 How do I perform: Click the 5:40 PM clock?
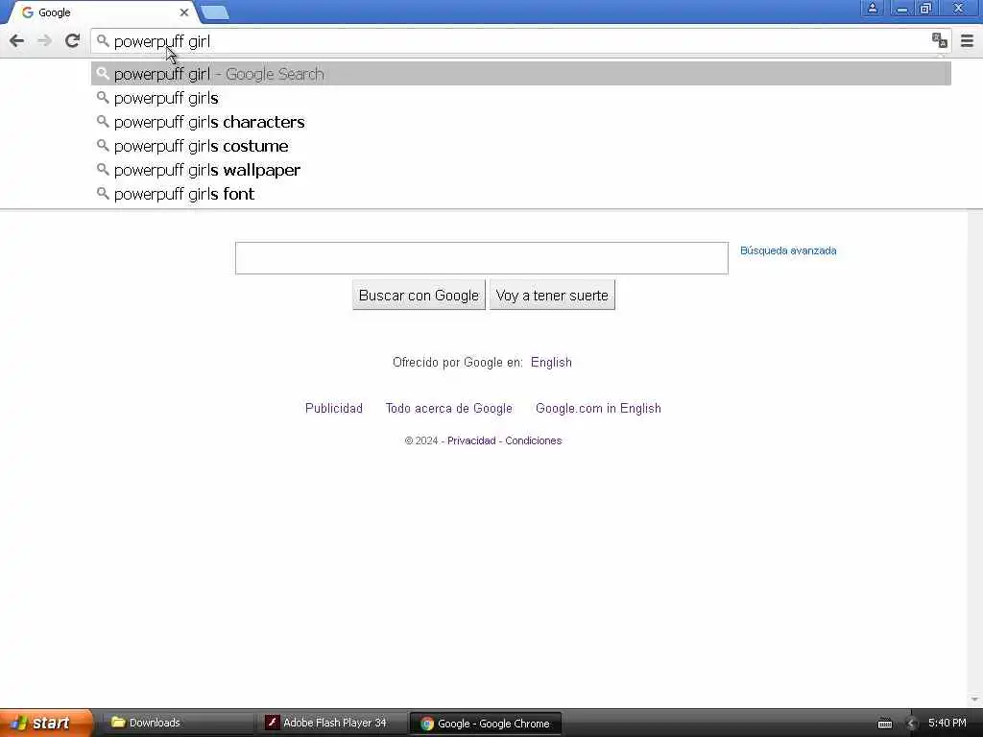point(947,723)
